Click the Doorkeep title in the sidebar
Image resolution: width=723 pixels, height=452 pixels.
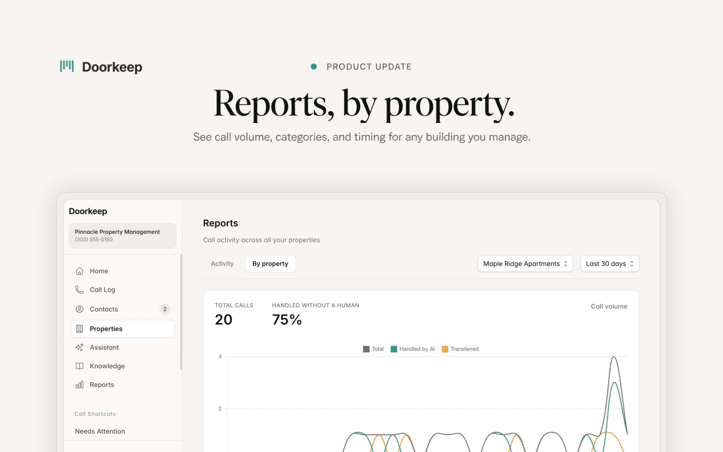point(88,211)
